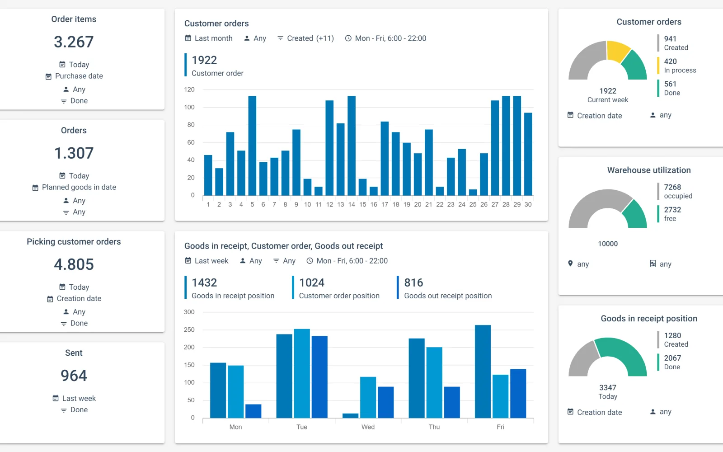
Task: Click the calendar icon beside Purchase date
Action: click(48, 76)
